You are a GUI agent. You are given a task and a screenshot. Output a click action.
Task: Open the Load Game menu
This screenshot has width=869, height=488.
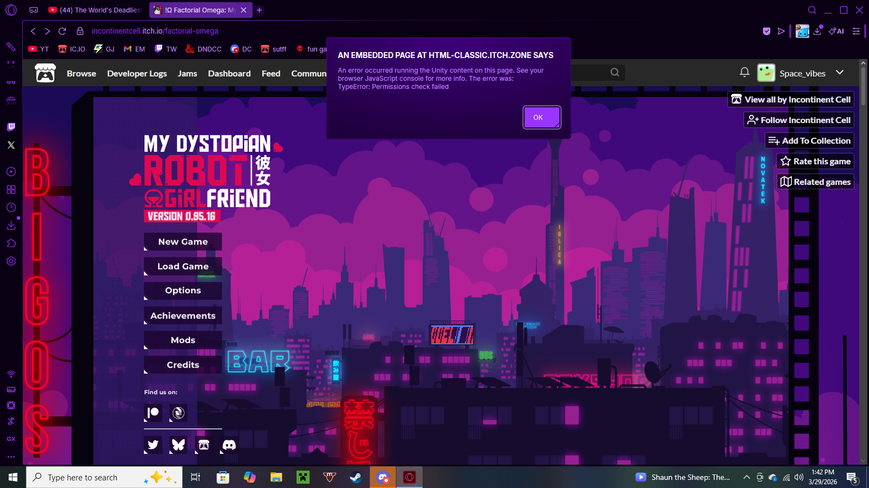point(183,266)
